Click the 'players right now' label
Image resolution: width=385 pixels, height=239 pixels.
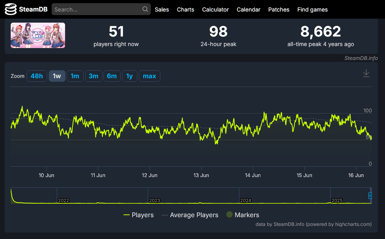pyautogui.click(x=116, y=44)
